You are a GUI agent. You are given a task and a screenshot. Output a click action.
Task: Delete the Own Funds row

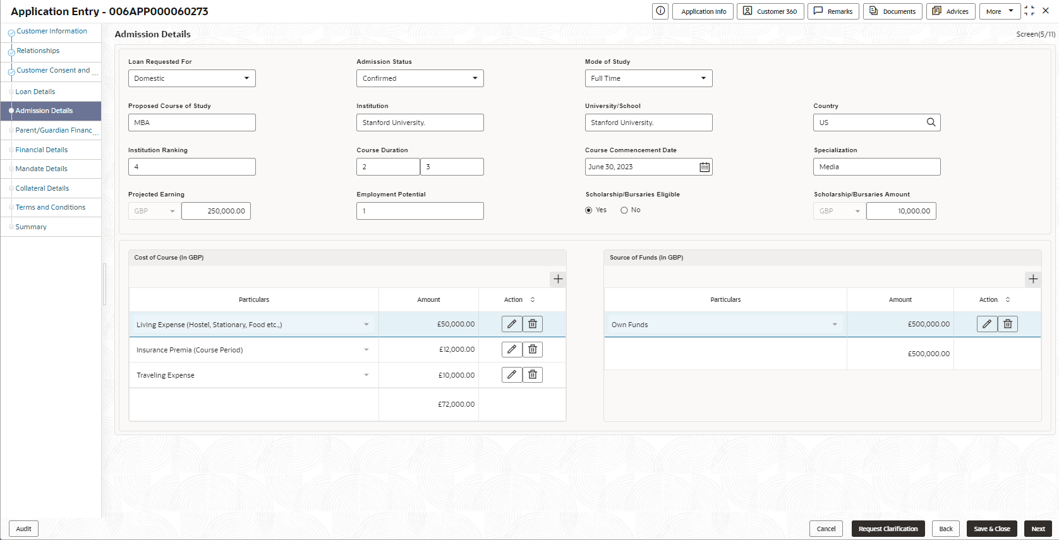1008,324
